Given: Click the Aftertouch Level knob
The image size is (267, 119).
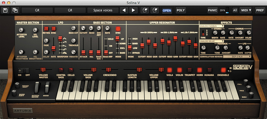Looking at the screenshot, I should pyautogui.click(x=21, y=30).
